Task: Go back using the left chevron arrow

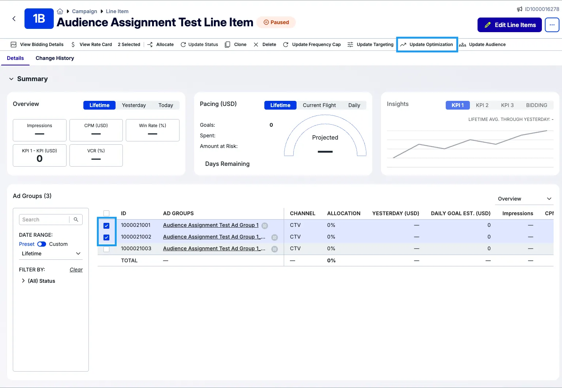Action: click(x=14, y=19)
